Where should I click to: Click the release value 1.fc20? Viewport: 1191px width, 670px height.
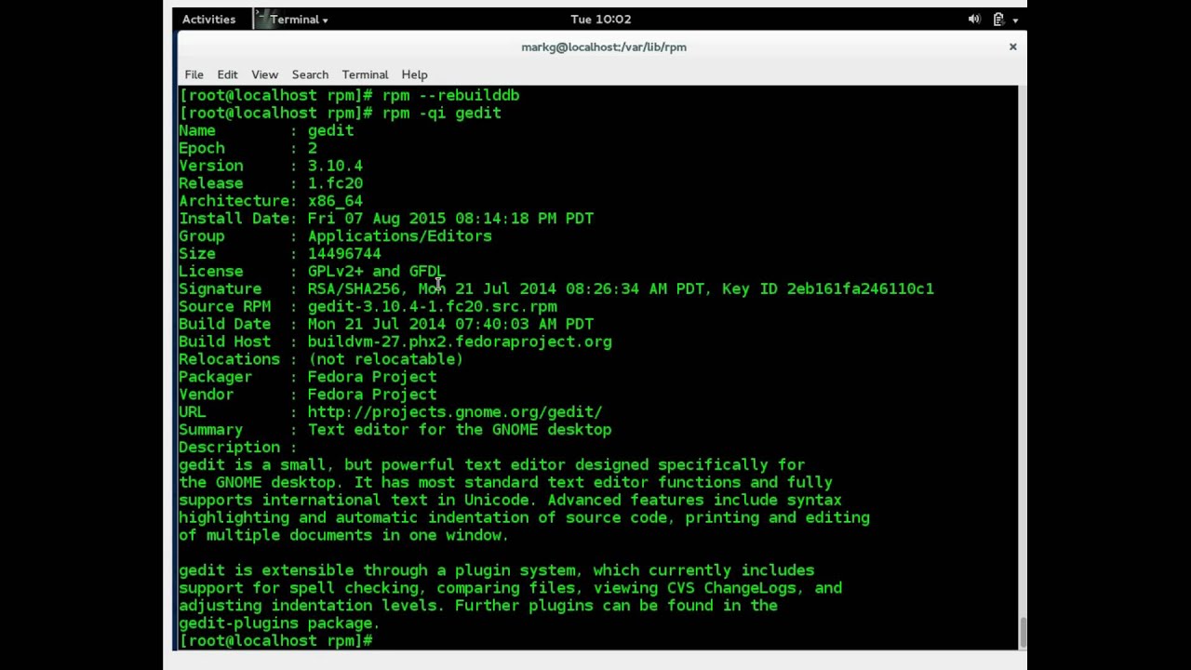coord(335,183)
